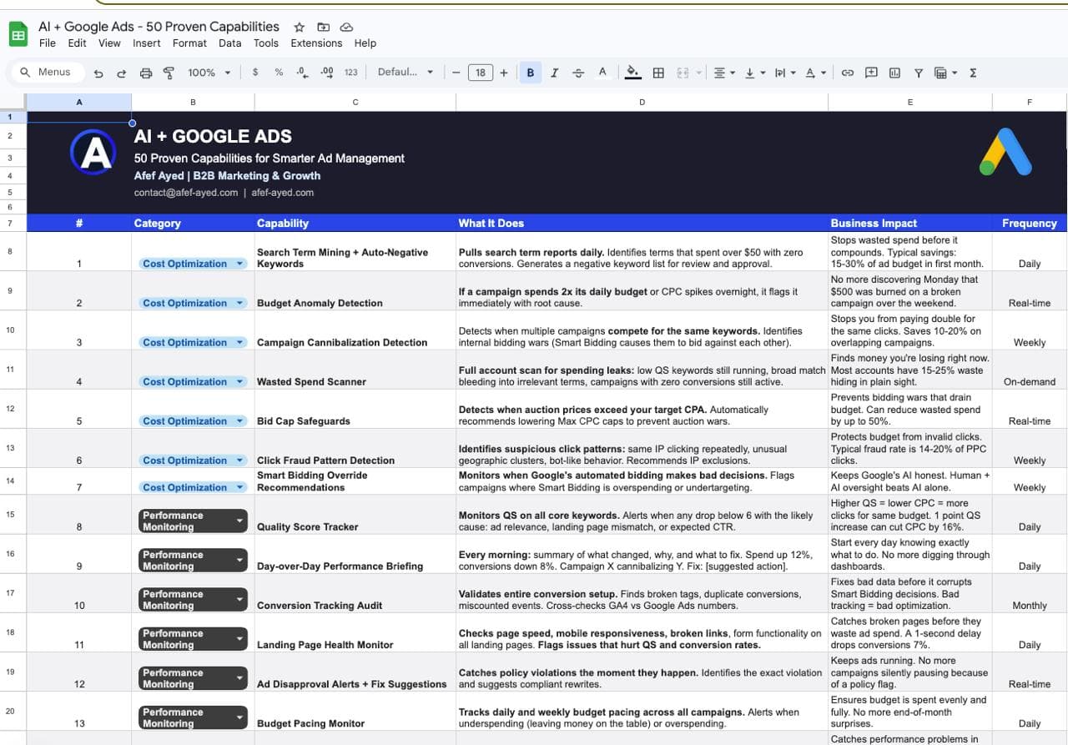Click the Create a filter icon
1068x745 pixels.
pos(918,73)
